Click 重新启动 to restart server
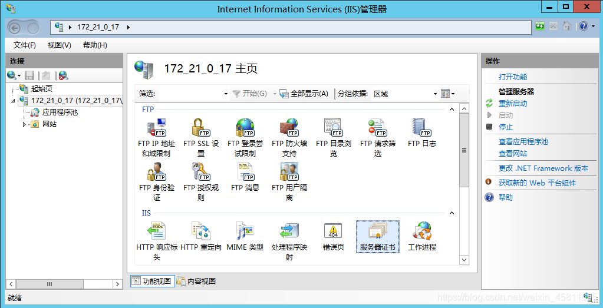This screenshot has width=603, height=308. tap(513, 103)
